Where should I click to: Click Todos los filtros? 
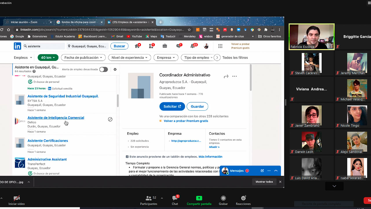pos(235,58)
